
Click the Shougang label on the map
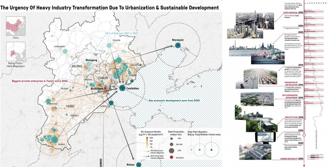[x=92, y=60]
